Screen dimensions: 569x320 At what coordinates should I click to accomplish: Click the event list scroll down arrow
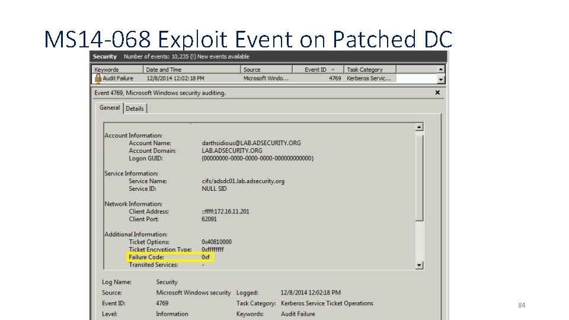pos(440,79)
